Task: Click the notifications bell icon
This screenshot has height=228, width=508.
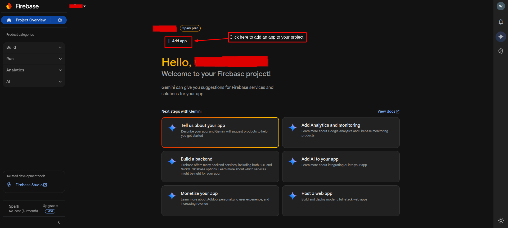Action: click(x=501, y=22)
